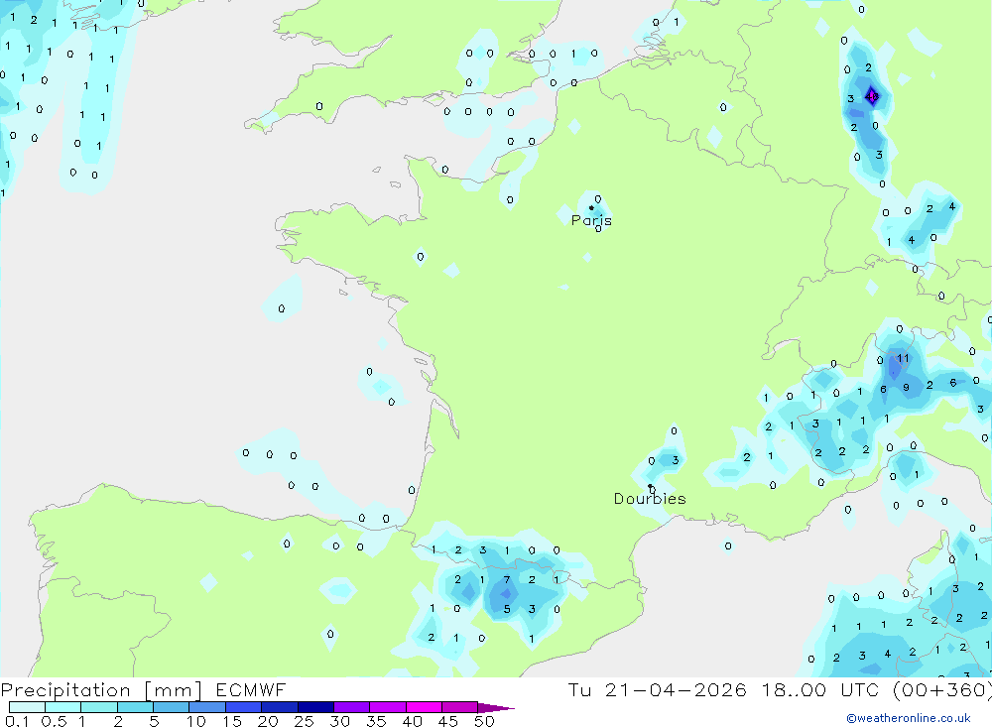Viewport: 992px width, 727px height.
Task: Pick the 0.1–0.5 mm lightest cyan legend swatch
Action: (27, 707)
